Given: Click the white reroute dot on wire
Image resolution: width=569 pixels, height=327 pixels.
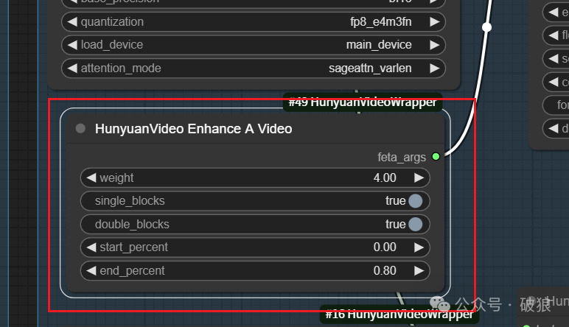Looking at the screenshot, I should [x=487, y=27].
